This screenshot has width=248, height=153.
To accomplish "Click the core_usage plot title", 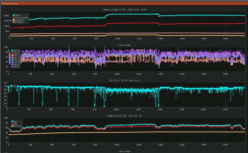I will click(x=124, y=45).
